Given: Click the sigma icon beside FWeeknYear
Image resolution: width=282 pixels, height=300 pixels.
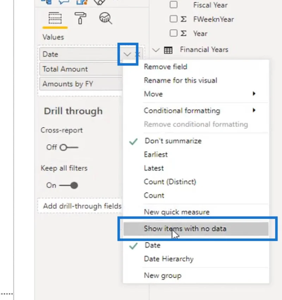Looking at the screenshot, I should [x=183, y=19].
